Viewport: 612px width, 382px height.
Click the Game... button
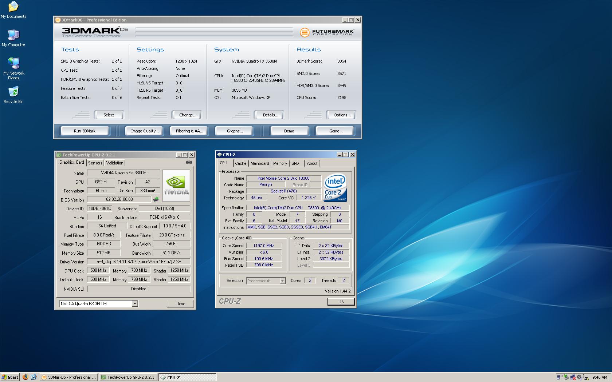tap(336, 131)
